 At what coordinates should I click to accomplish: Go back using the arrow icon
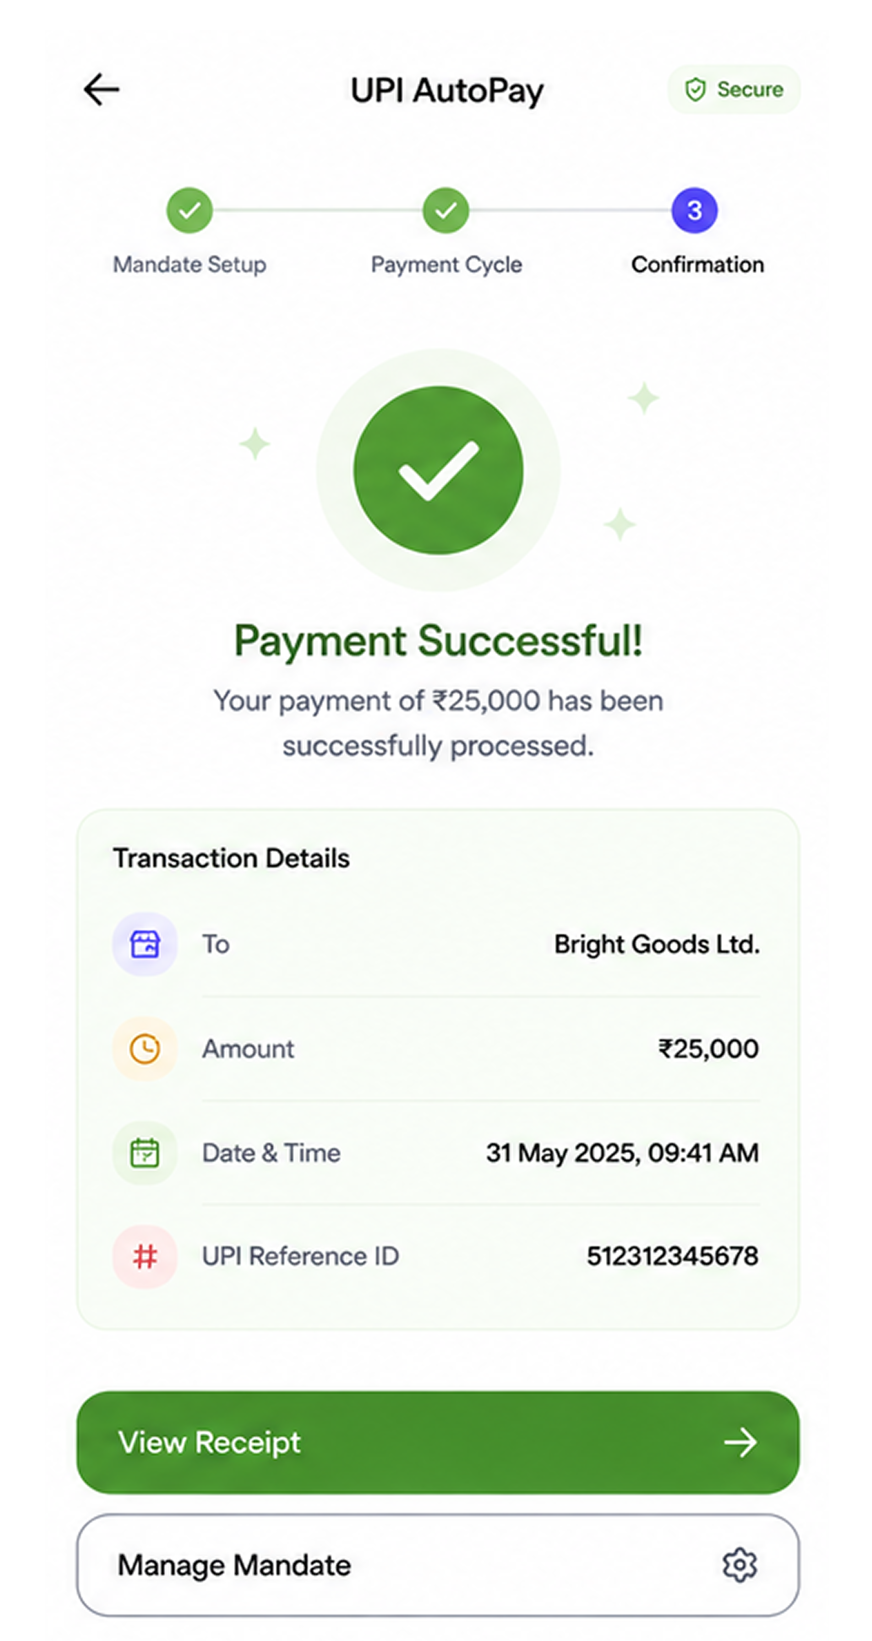pyautogui.click(x=101, y=89)
